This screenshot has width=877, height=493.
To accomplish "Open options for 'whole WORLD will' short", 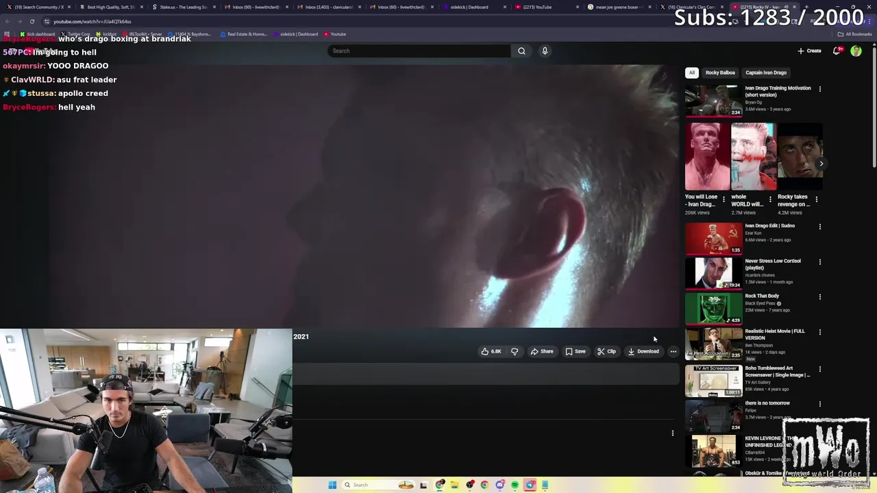I will click(x=770, y=199).
